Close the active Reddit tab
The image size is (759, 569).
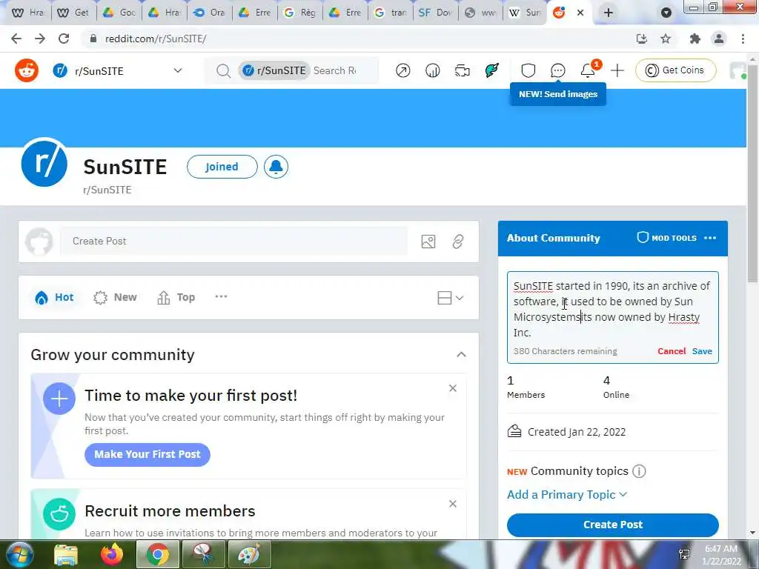tap(580, 13)
